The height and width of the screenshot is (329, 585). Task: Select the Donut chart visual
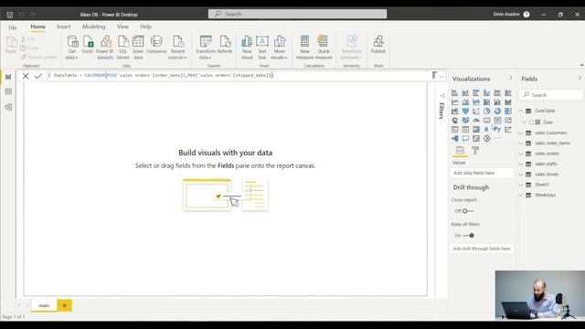click(497, 111)
